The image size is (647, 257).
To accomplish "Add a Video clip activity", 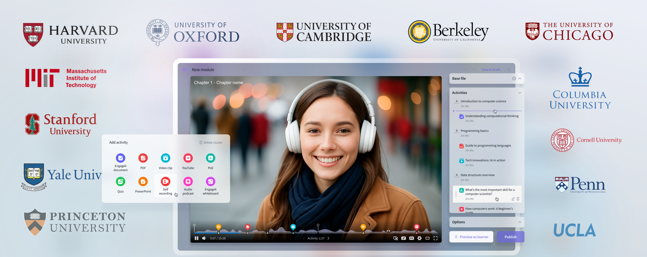I will [x=166, y=161].
